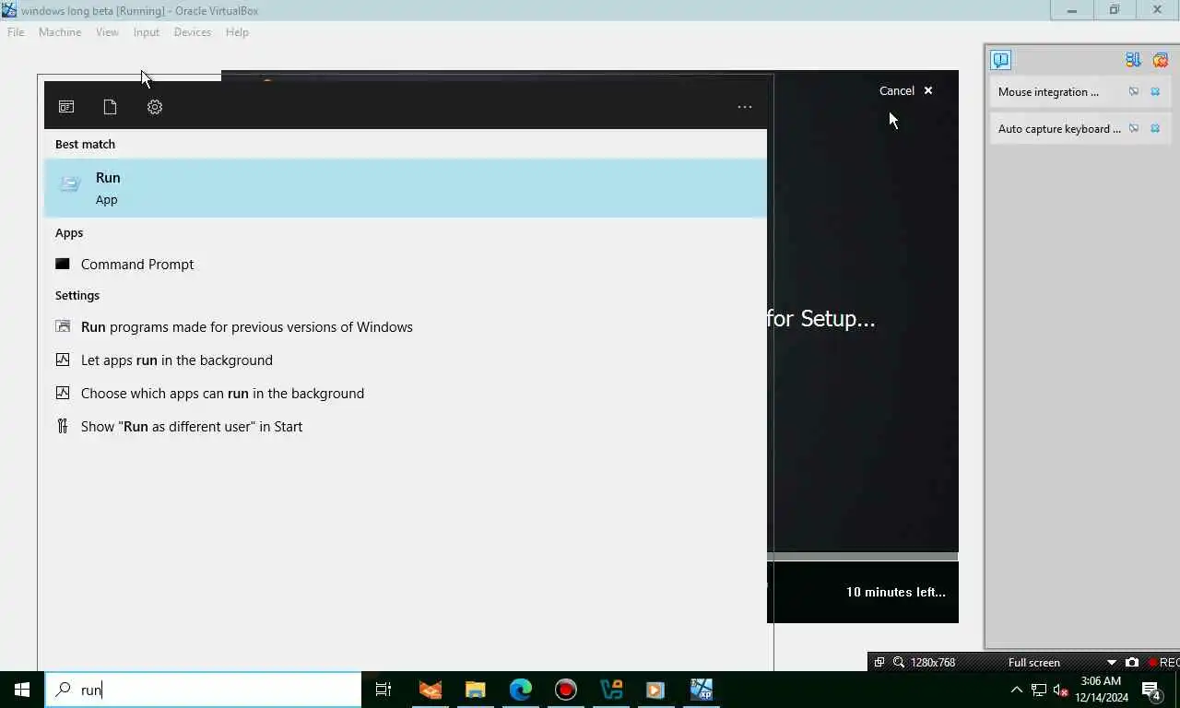Open the media player app on taskbar
Screen dimensions: 1180x708
[x=655, y=690]
